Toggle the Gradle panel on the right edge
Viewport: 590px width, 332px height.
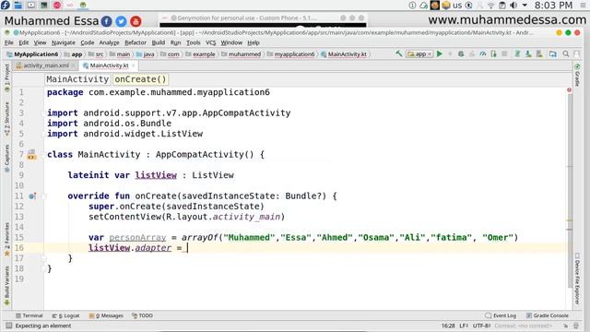tap(577, 75)
